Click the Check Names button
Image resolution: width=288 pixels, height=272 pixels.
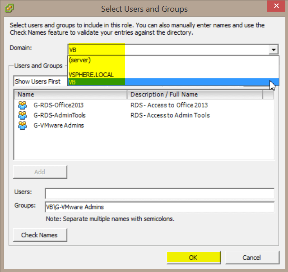[x=40, y=235]
